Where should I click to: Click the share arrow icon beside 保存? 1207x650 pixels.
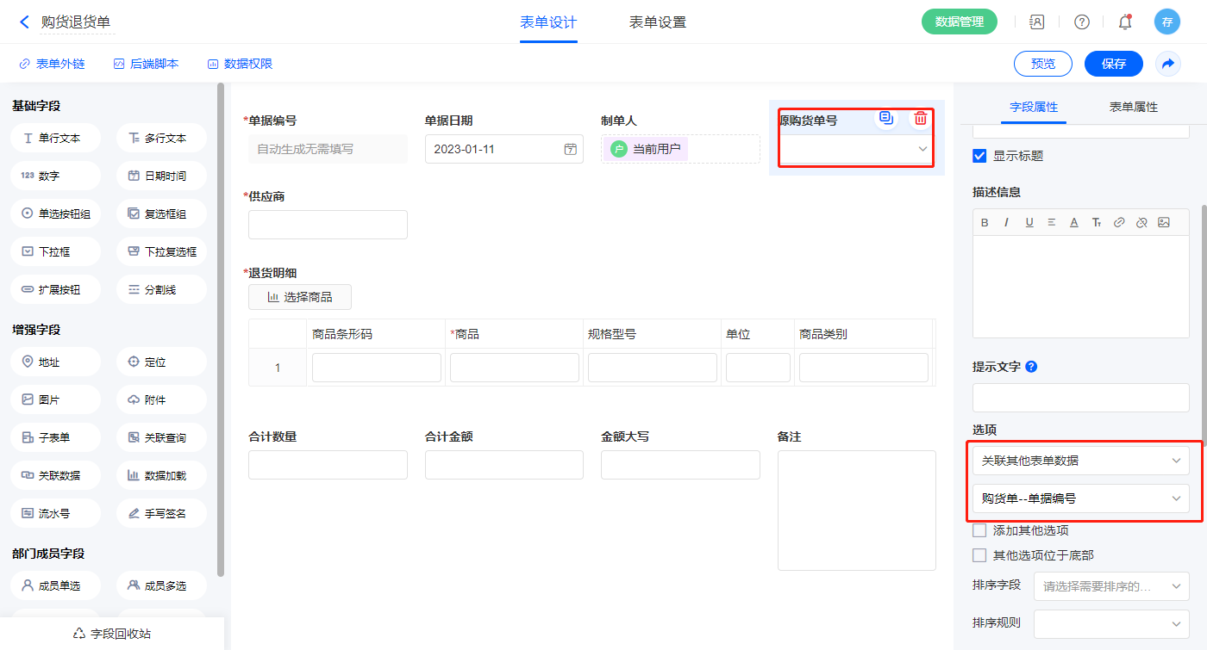point(1168,64)
